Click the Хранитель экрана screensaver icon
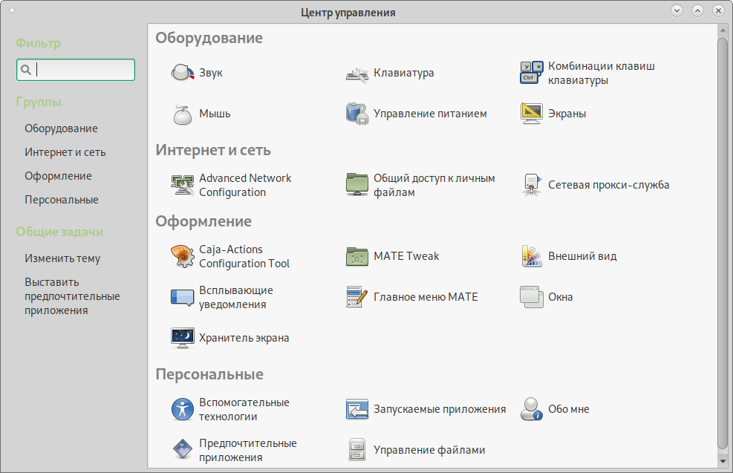733x473 pixels. (182, 338)
